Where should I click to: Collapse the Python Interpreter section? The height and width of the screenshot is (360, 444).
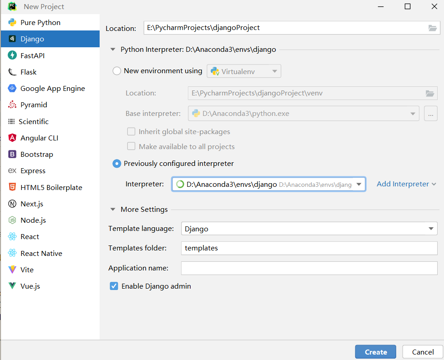113,50
